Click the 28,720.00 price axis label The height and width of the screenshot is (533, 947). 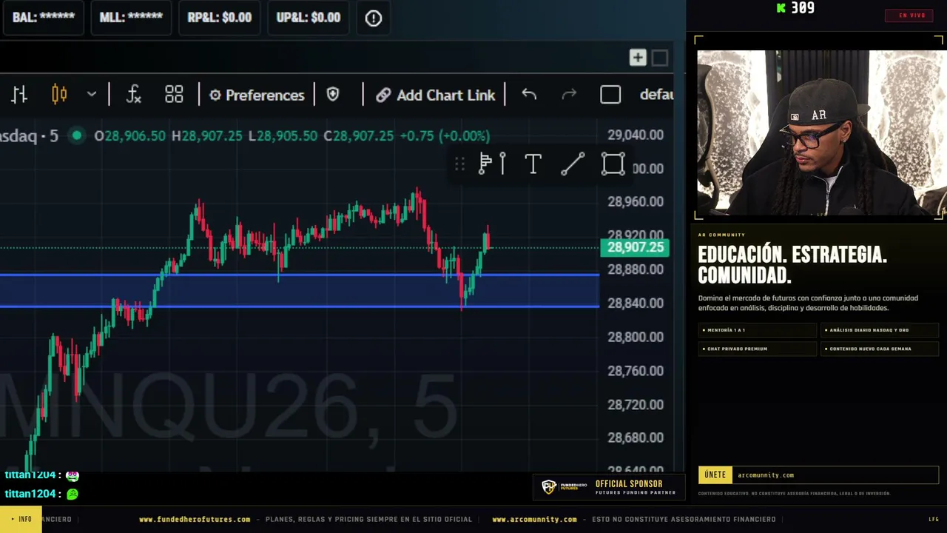pyautogui.click(x=636, y=405)
